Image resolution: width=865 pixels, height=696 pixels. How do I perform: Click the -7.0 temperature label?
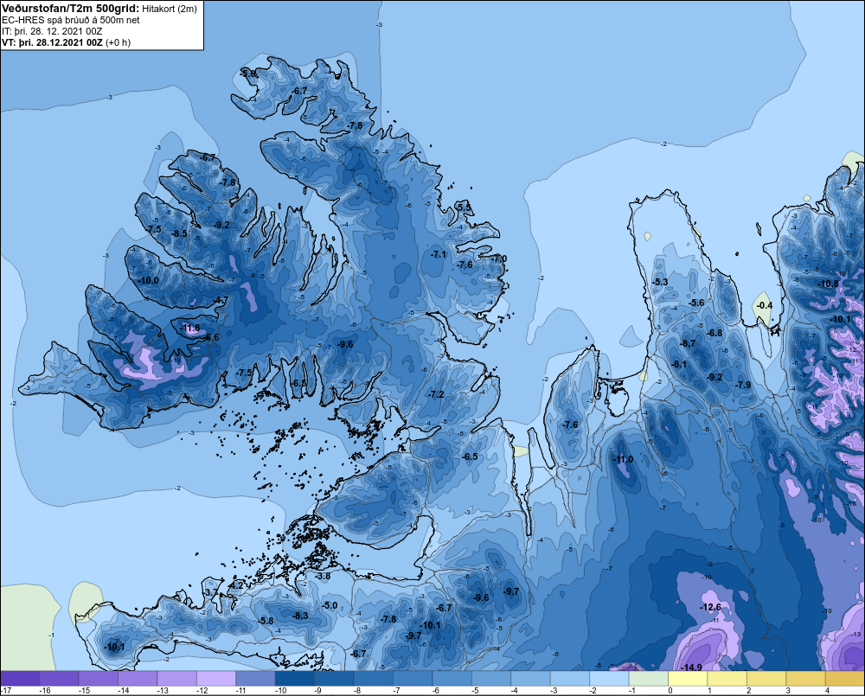pos(499,259)
